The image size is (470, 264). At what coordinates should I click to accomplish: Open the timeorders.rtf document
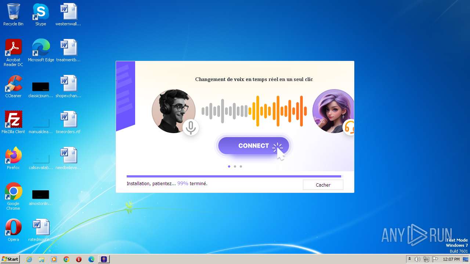tap(68, 122)
